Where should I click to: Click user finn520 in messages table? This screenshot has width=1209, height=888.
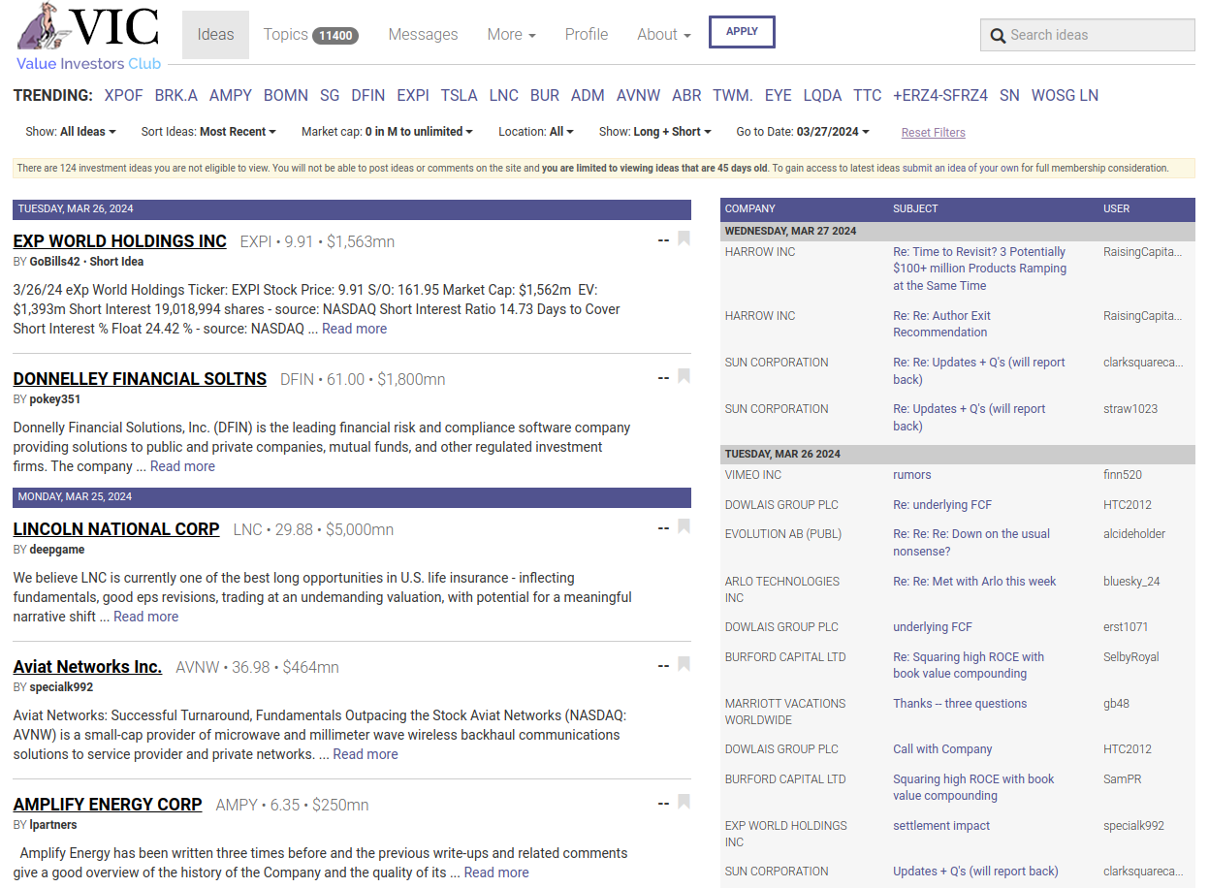pos(1123,475)
